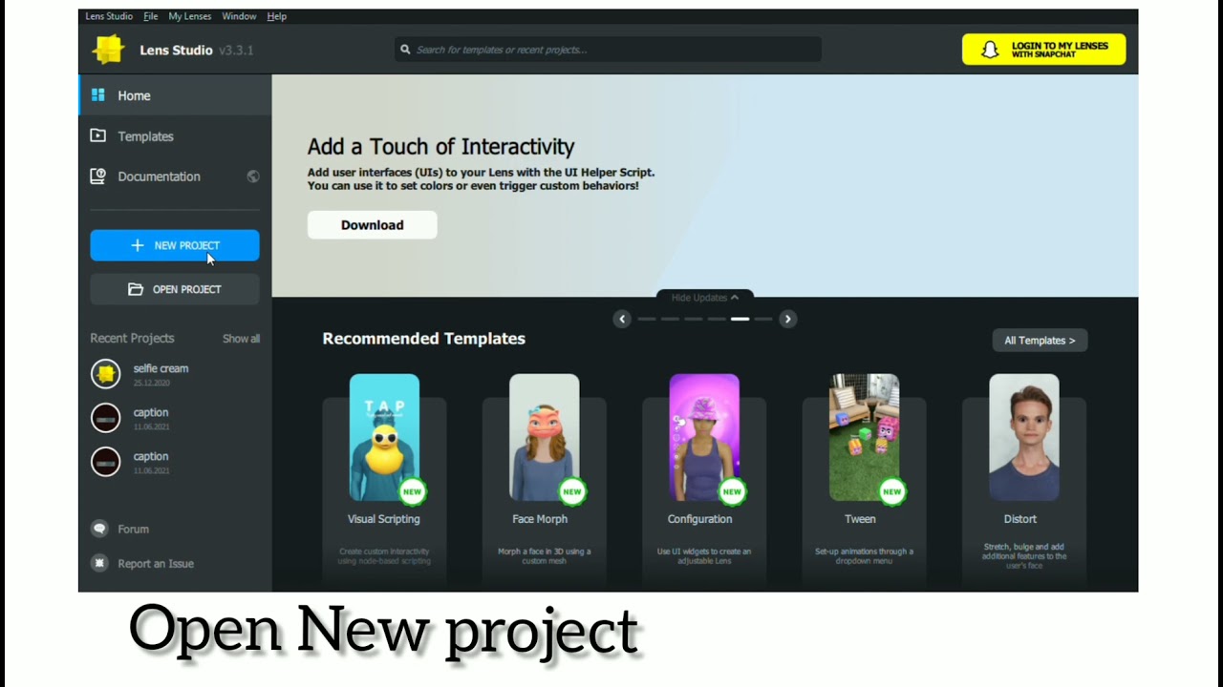Open the selfie cream recent project

[x=175, y=374]
